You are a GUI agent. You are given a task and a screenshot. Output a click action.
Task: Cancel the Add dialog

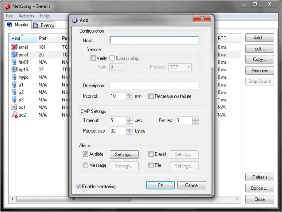(x=192, y=185)
